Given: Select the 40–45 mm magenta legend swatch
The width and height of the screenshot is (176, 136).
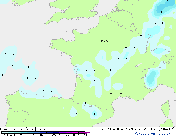Looking at the screenshot, I should (75, 132).
